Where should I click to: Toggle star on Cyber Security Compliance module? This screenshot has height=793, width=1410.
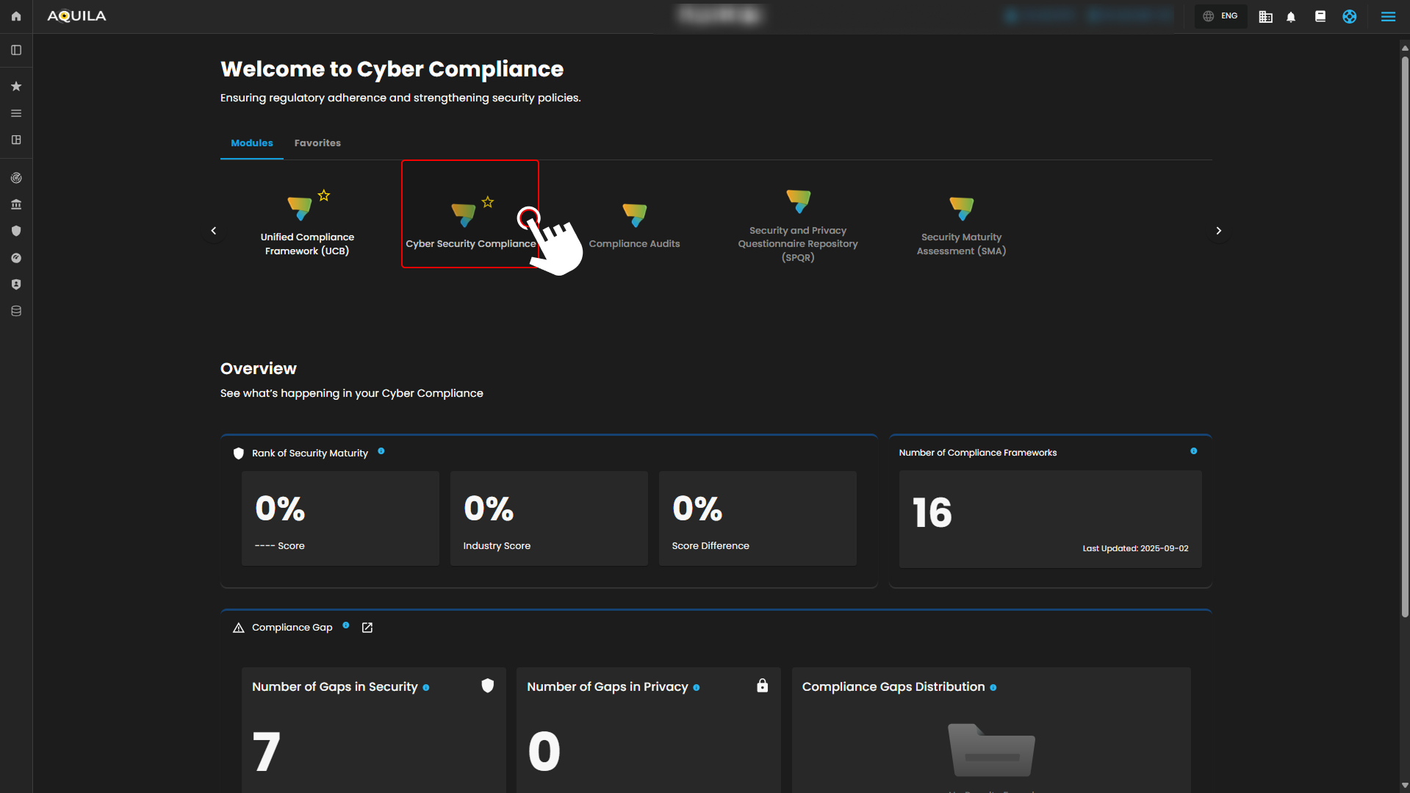click(488, 202)
